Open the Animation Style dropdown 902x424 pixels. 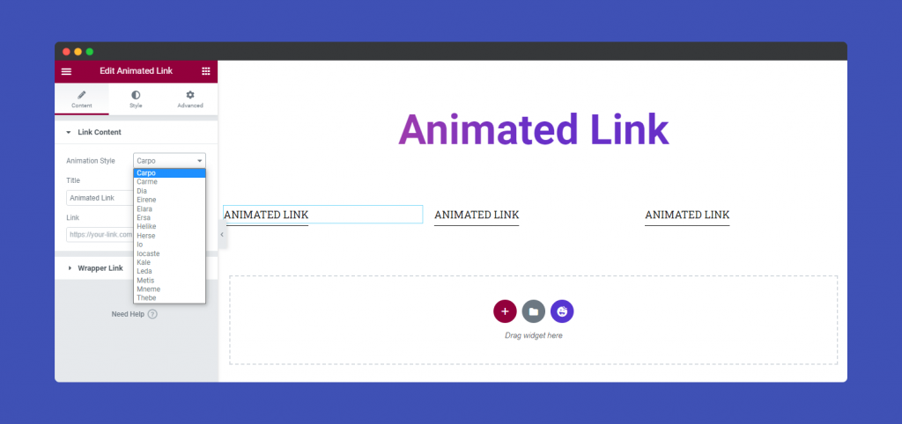169,161
